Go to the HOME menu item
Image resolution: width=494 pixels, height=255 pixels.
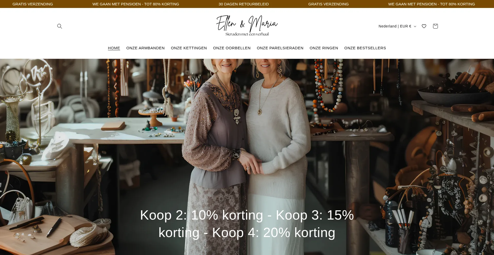[x=114, y=48]
